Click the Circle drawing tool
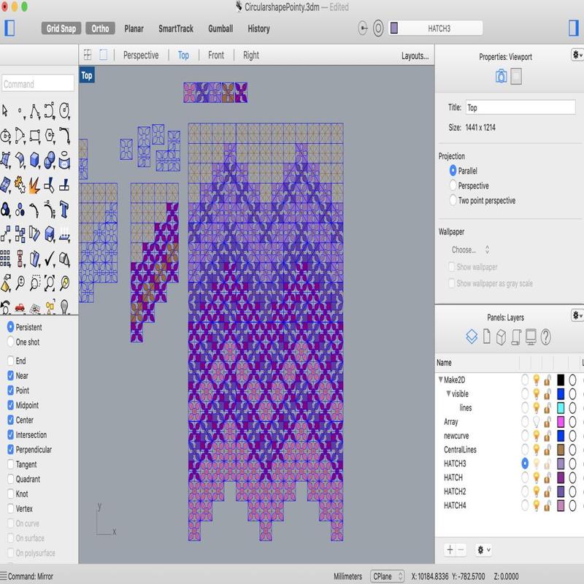Image resolution: width=584 pixels, height=584 pixels. 6,135
